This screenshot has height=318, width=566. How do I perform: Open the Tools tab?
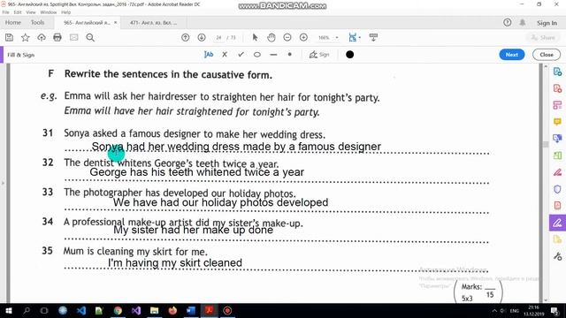pos(37,23)
